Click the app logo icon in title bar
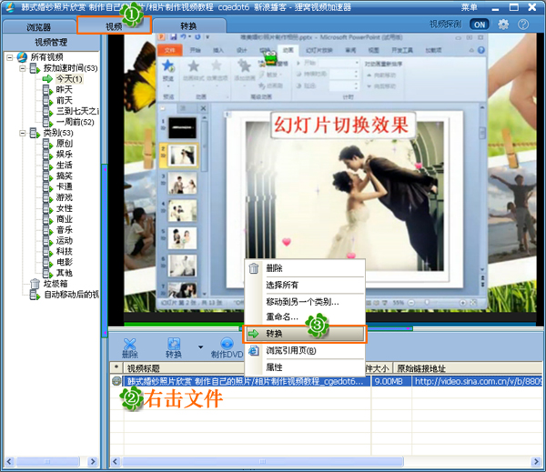Screen dimensions: 546x472 coord(10,7)
